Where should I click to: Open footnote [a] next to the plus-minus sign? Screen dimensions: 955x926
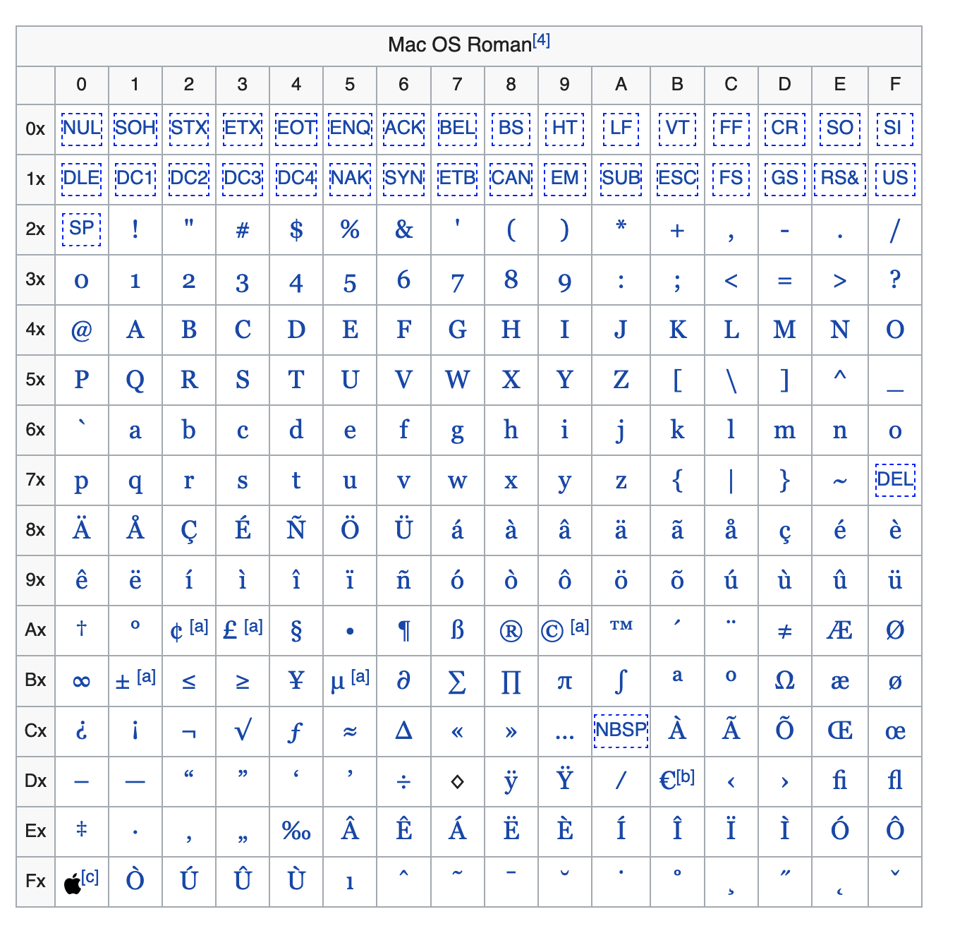point(146,676)
